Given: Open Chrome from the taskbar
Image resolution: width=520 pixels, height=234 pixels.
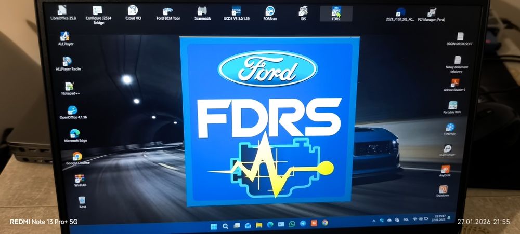Looking at the screenshot, I should (x=324, y=223).
